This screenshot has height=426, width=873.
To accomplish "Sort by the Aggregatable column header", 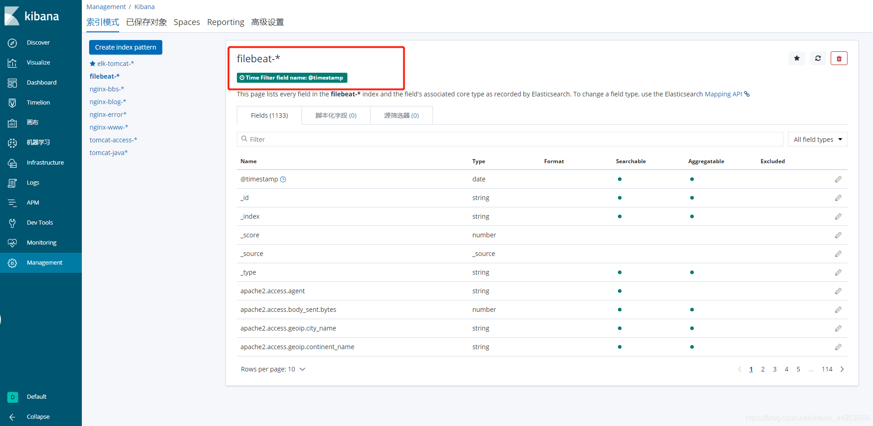I will click(706, 161).
